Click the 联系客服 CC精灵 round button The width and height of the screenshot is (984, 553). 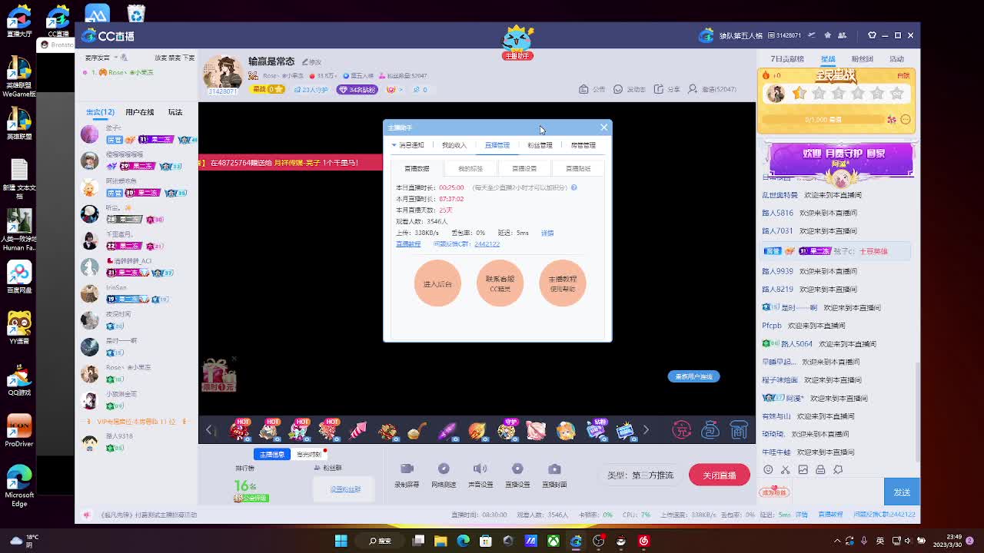500,283
